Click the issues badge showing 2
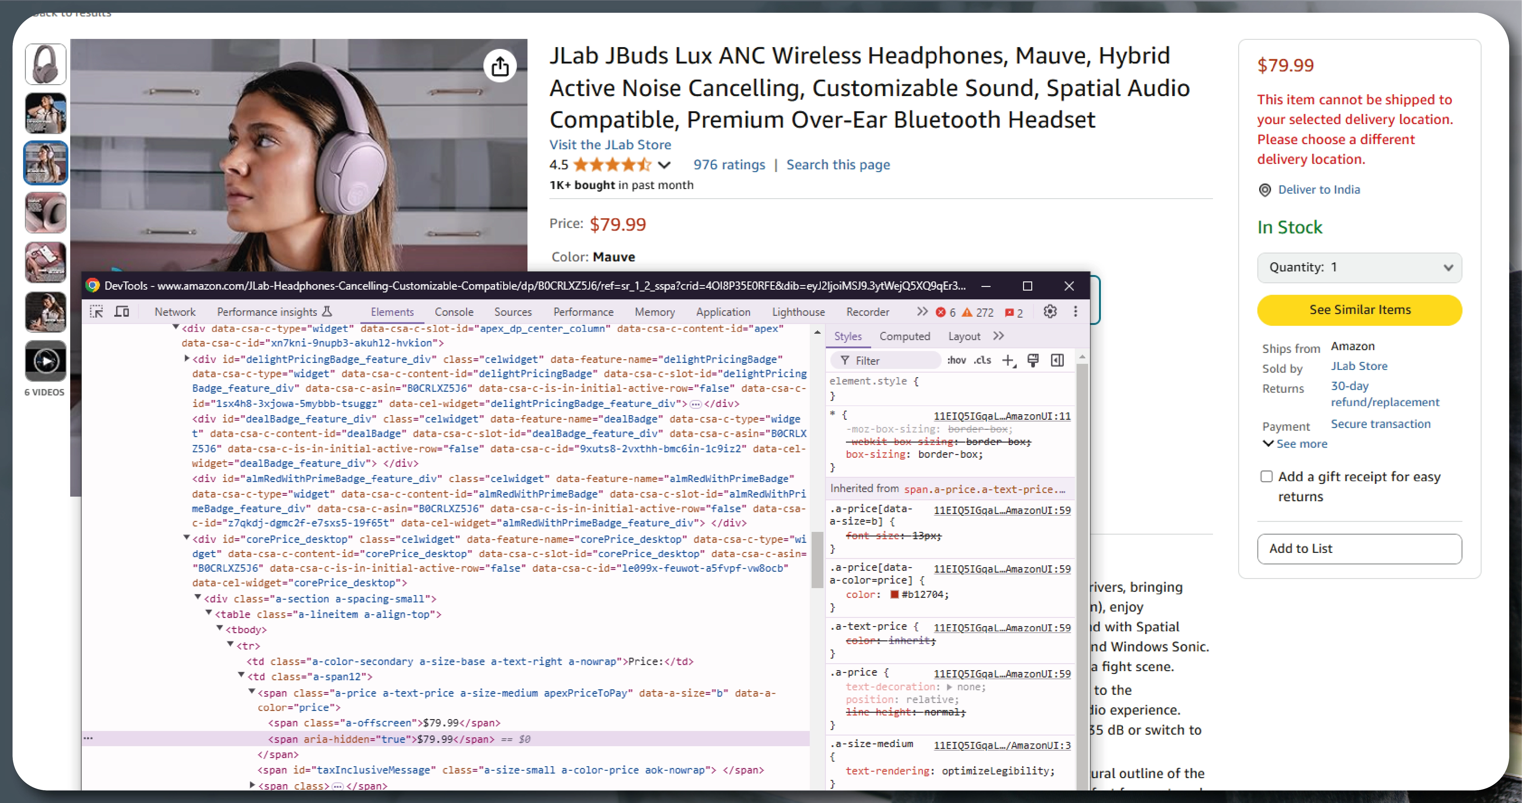This screenshot has width=1522, height=803. click(x=1014, y=312)
